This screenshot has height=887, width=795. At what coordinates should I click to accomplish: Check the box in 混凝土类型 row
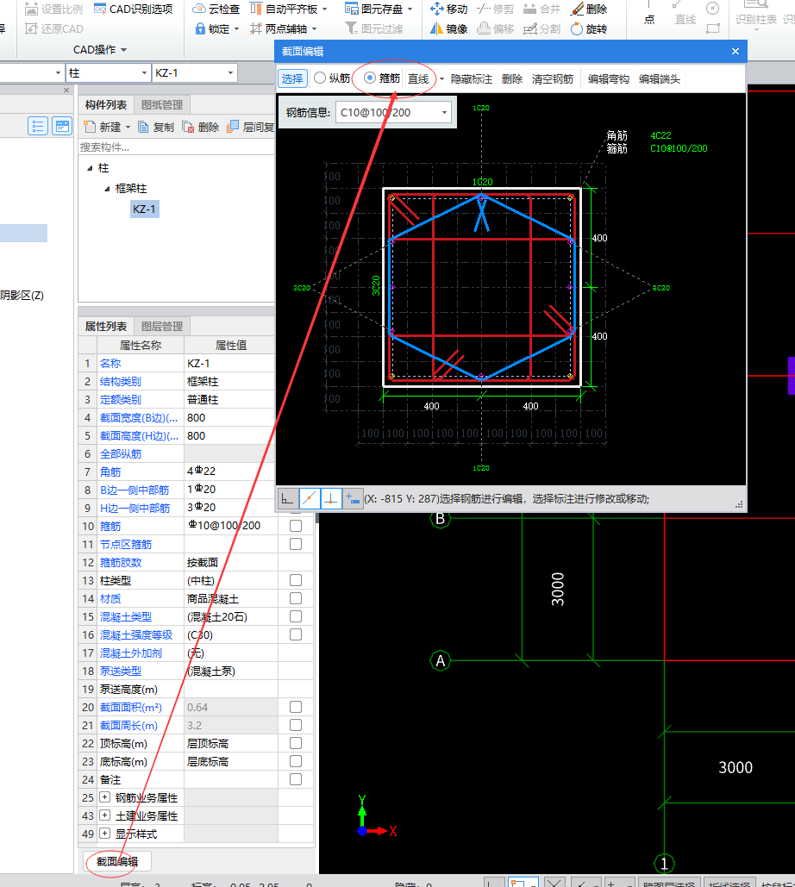(x=296, y=616)
